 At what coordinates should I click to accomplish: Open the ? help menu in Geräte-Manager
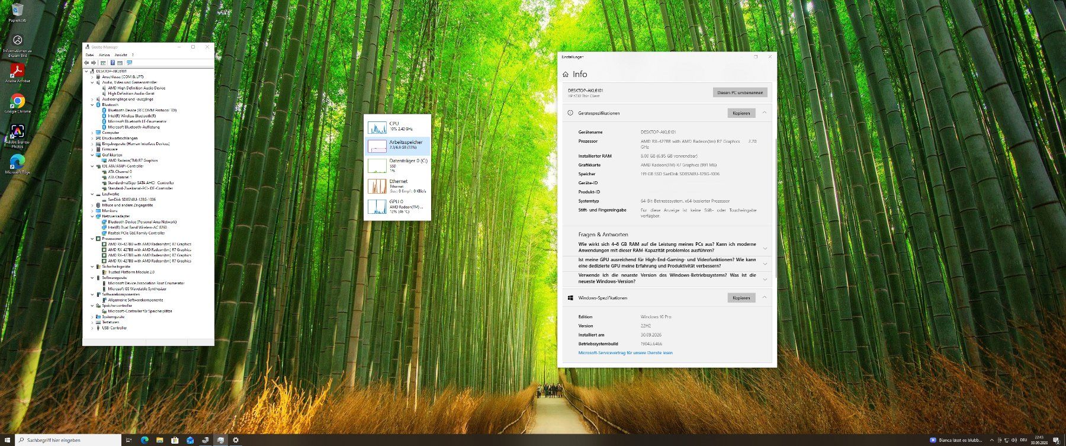point(133,54)
